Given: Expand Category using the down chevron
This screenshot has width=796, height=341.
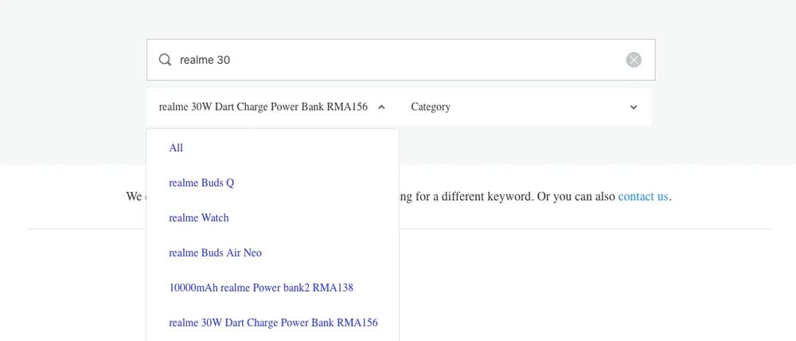Looking at the screenshot, I should [634, 108].
